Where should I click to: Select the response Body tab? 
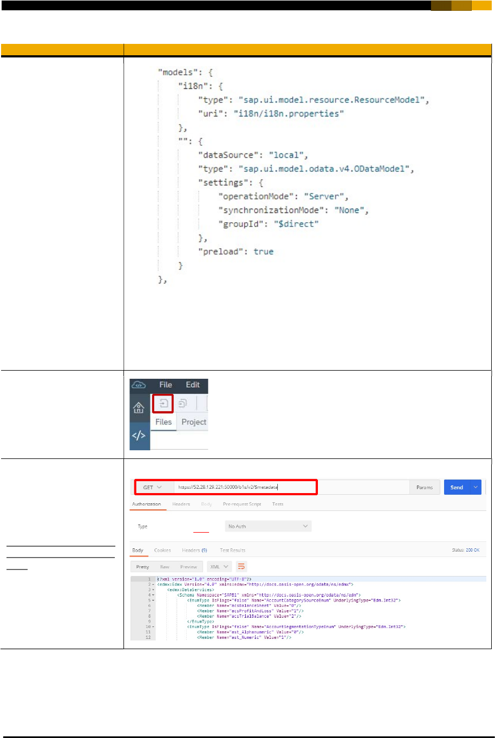138,550
